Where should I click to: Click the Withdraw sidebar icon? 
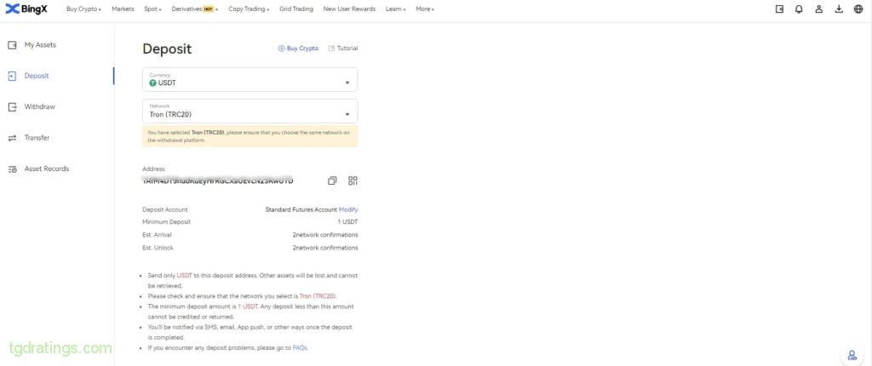(12, 106)
